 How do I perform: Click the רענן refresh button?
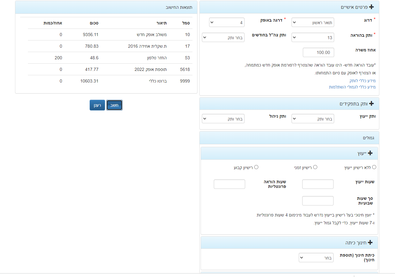(x=97, y=105)
